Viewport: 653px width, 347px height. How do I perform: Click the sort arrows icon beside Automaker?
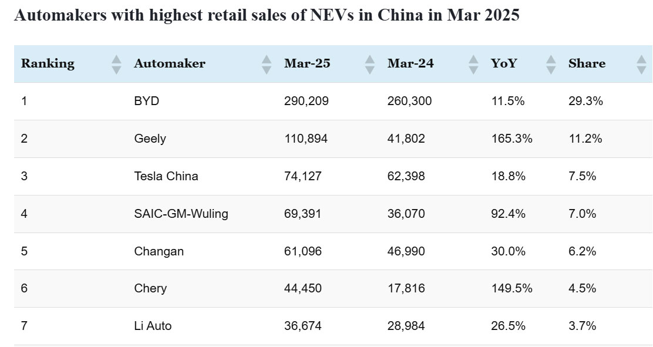pyautogui.click(x=267, y=64)
